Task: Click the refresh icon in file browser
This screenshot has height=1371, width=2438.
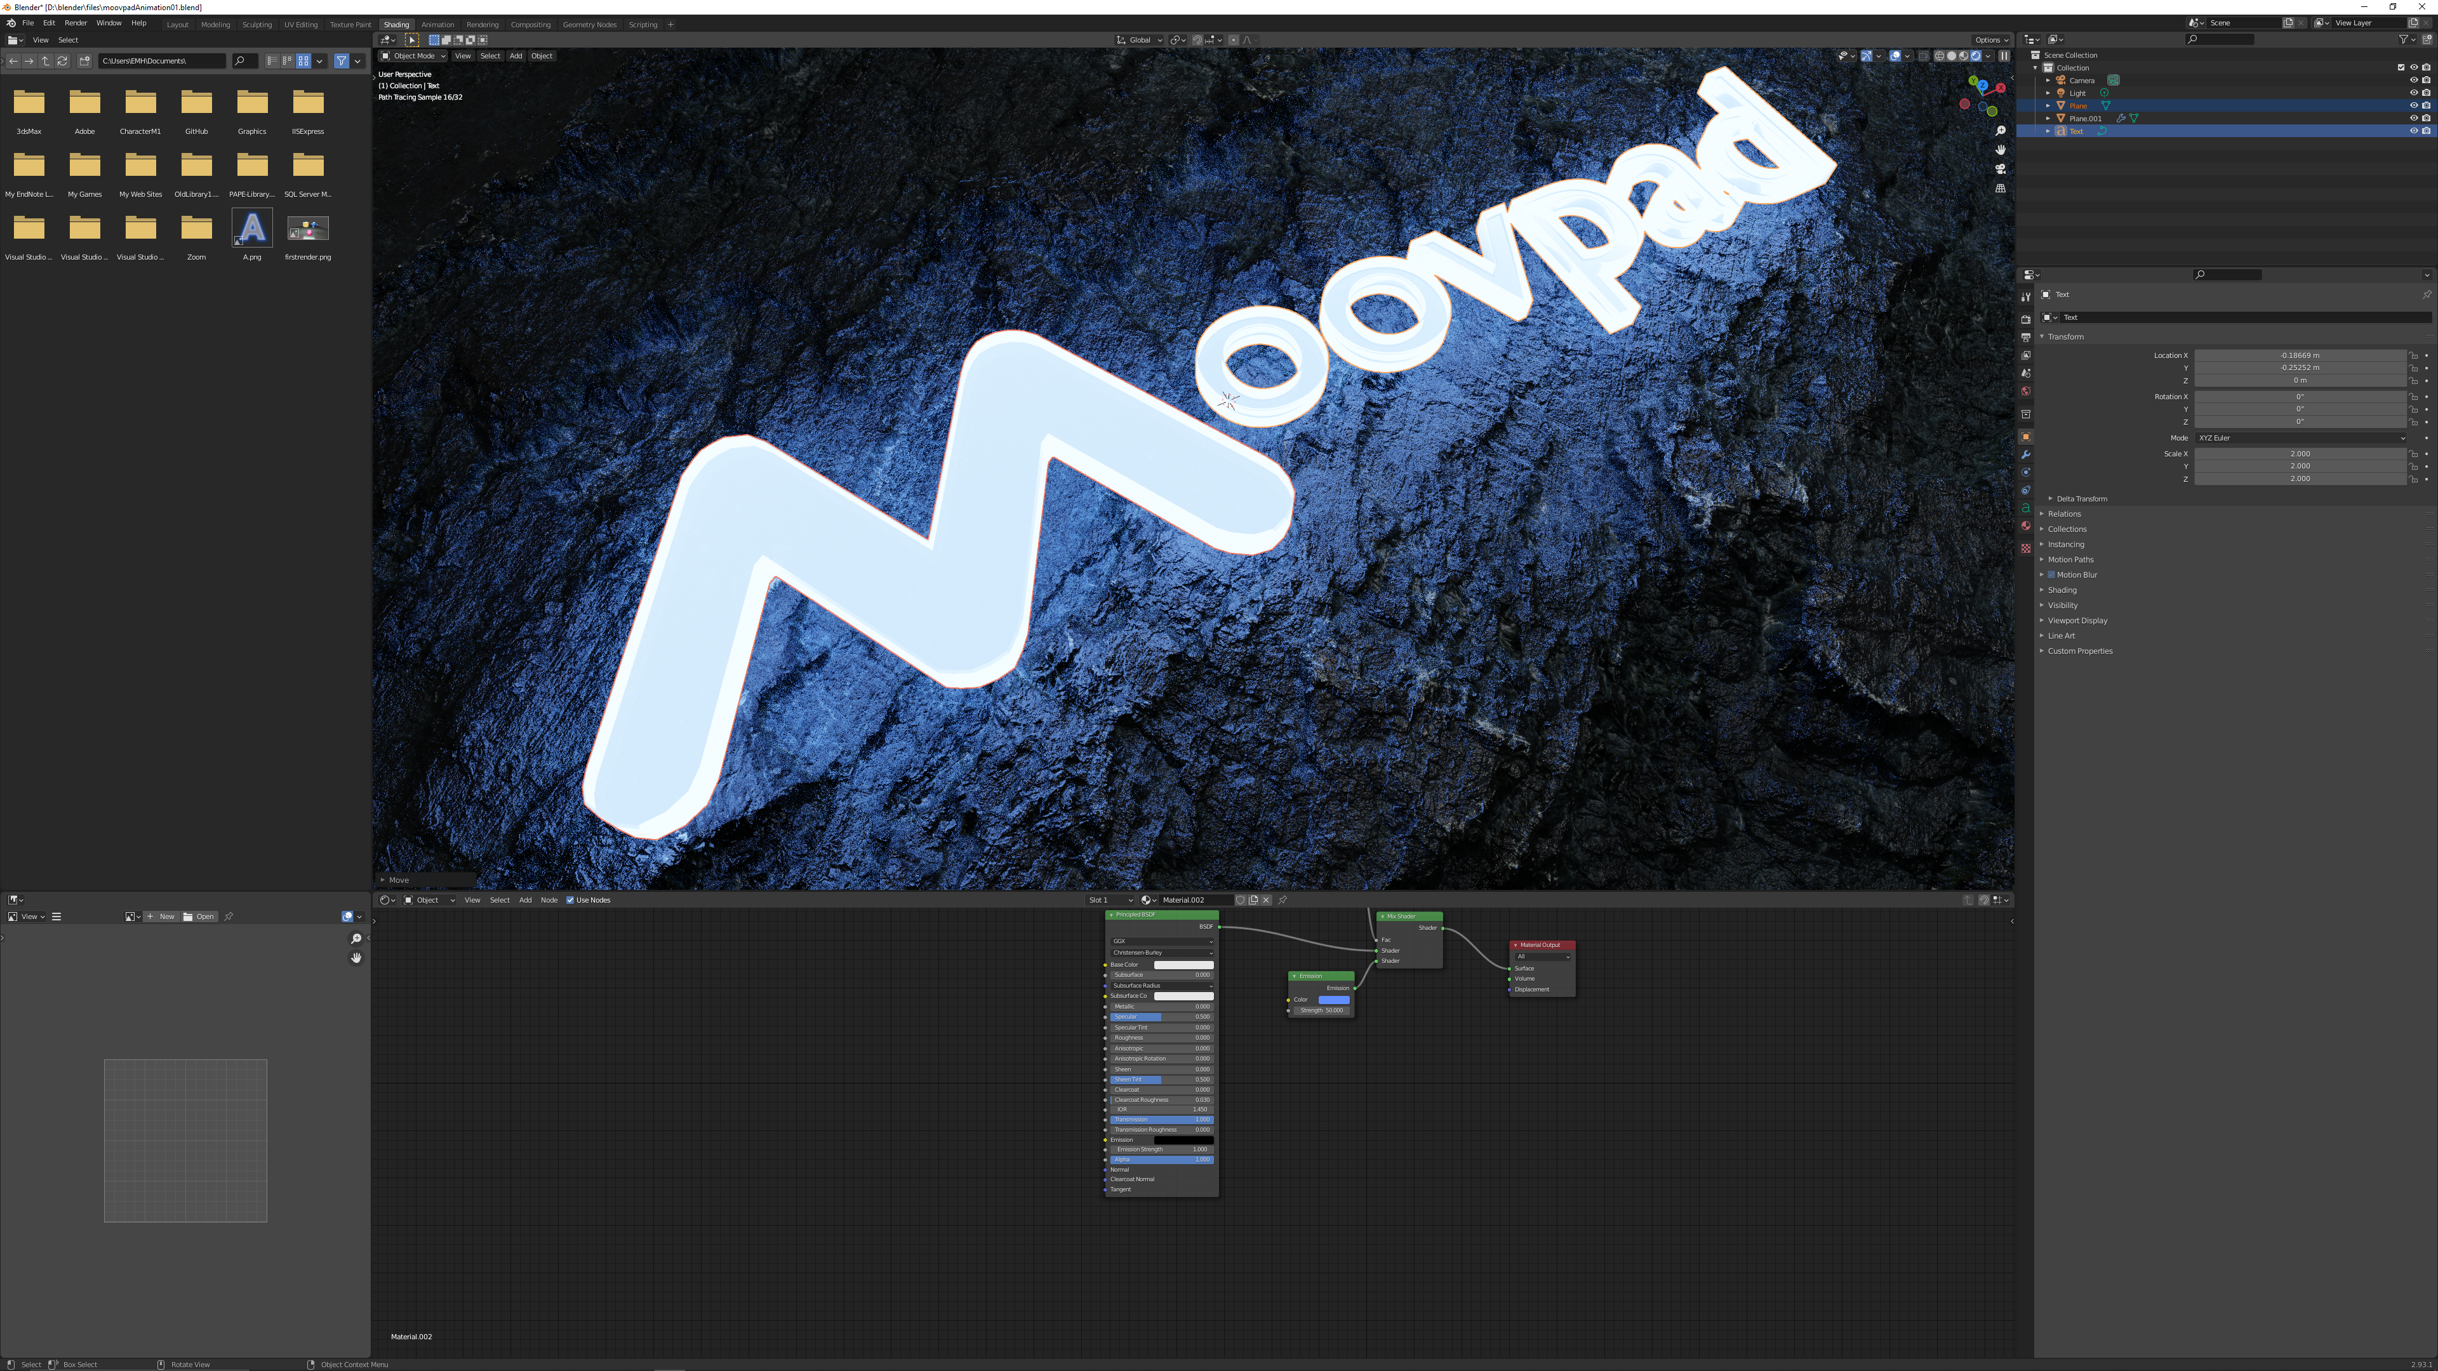Action: click(x=62, y=60)
